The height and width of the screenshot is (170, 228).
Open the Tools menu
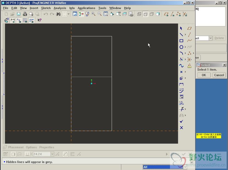click(102, 8)
